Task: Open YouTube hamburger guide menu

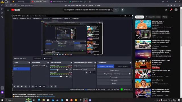Action: (8, 10)
